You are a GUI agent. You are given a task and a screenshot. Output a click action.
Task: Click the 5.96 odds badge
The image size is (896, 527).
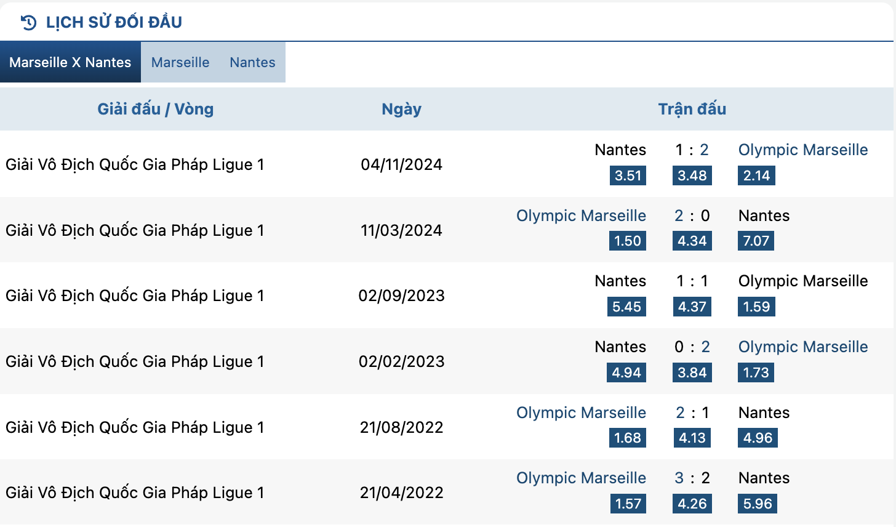758,504
